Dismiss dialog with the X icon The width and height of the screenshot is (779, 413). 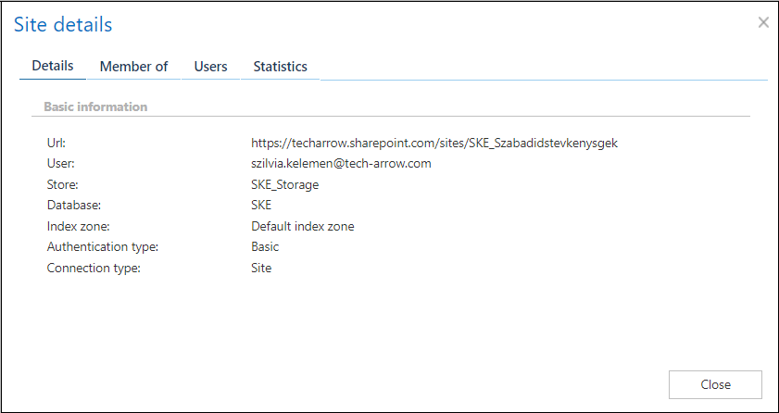(763, 22)
